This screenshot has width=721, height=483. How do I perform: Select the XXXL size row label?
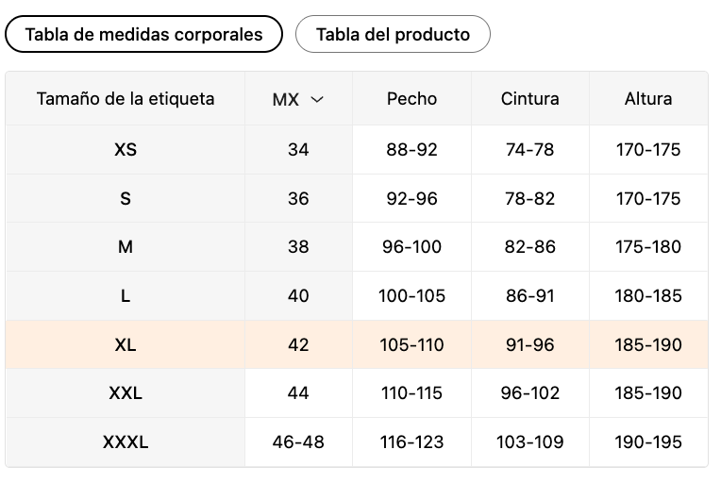[126, 442]
